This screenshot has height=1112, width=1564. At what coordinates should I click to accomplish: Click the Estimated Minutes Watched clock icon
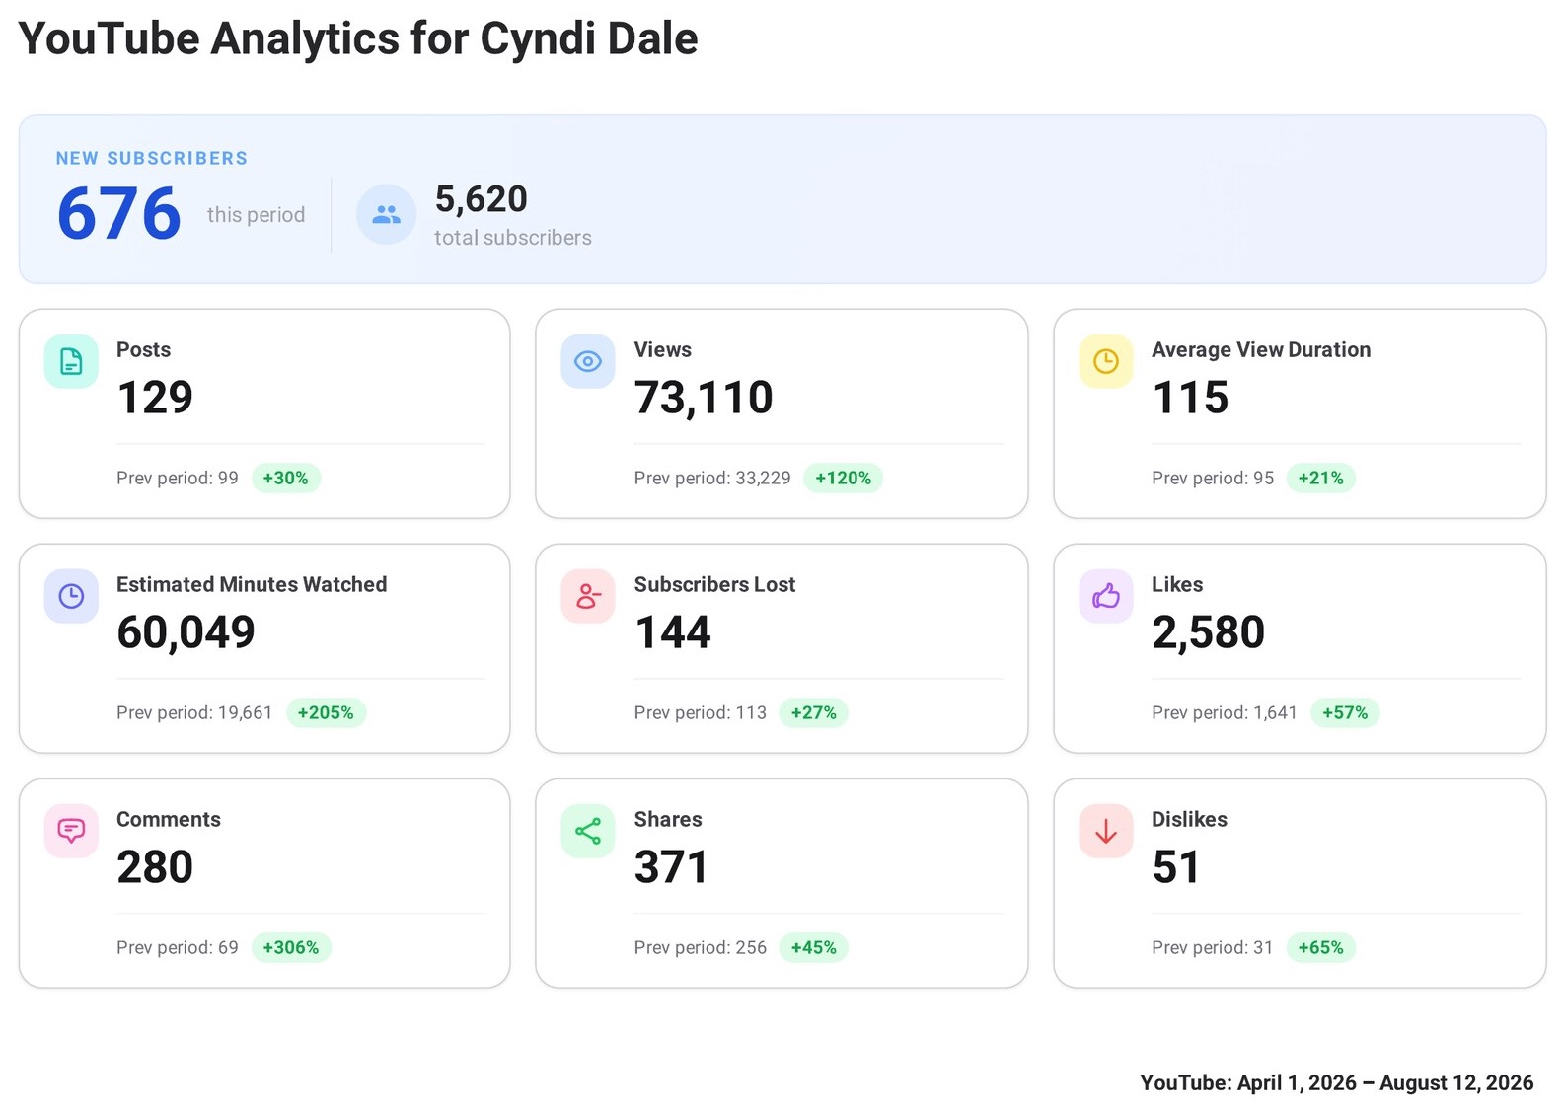point(71,596)
